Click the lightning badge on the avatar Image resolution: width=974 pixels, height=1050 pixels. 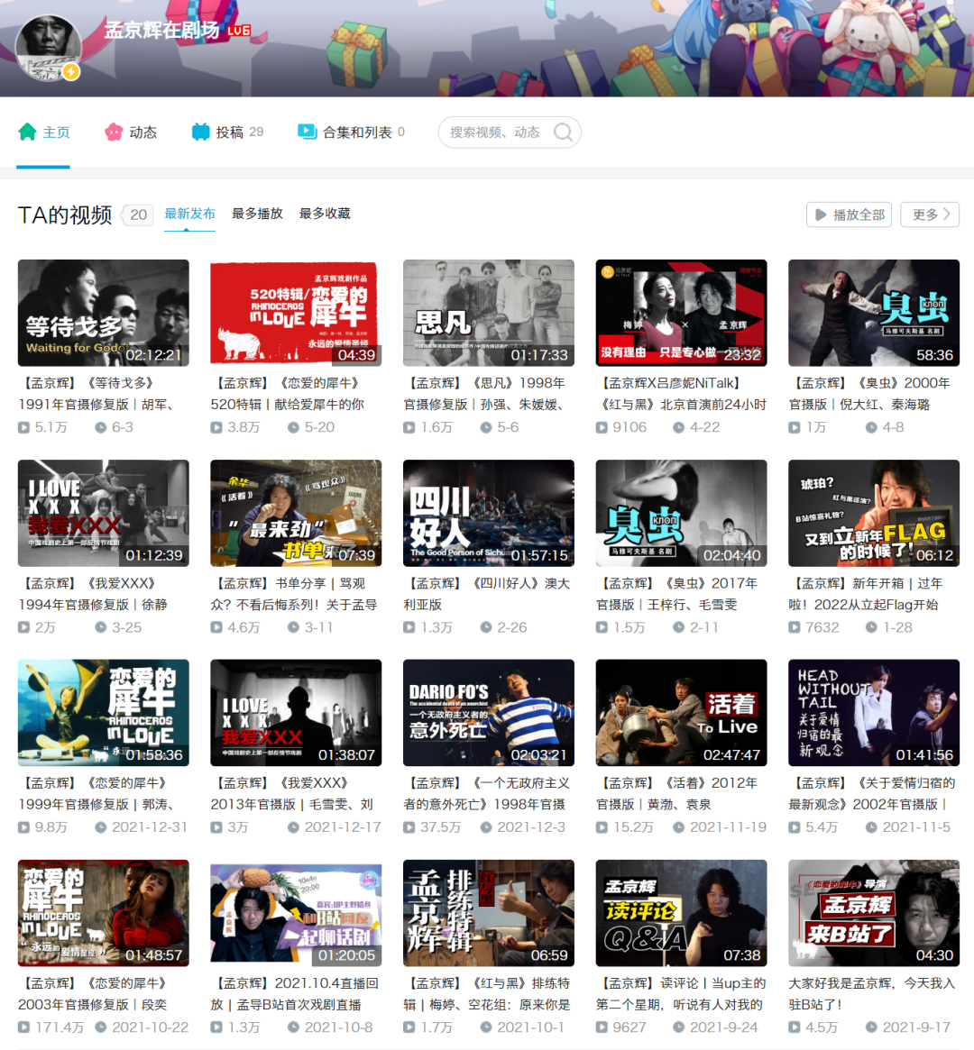coord(71,71)
